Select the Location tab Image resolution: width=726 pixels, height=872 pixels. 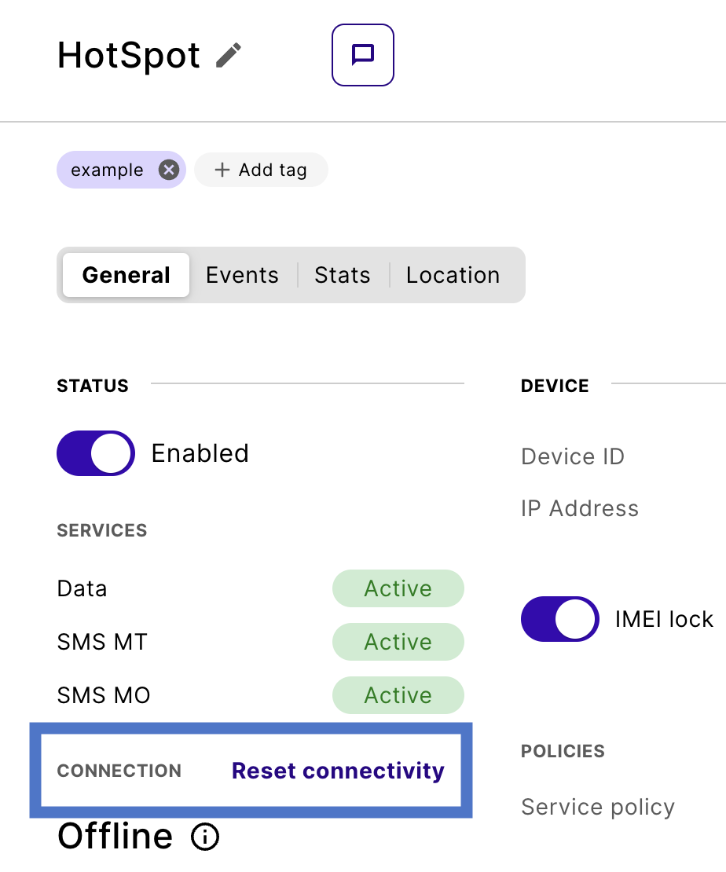(453, 275)
